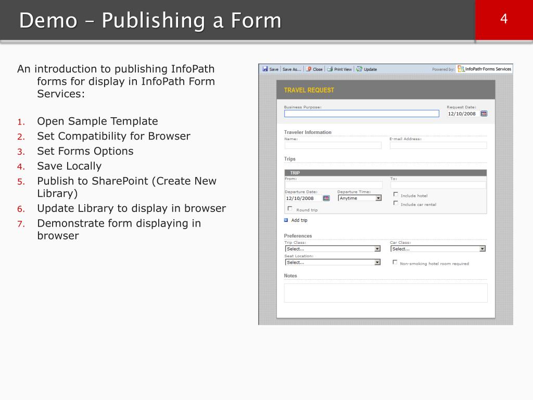Click the 'Open Sample Template' list item
This screenshot has height=400, width=533.
pyautogui.click(x=97, y=121)
